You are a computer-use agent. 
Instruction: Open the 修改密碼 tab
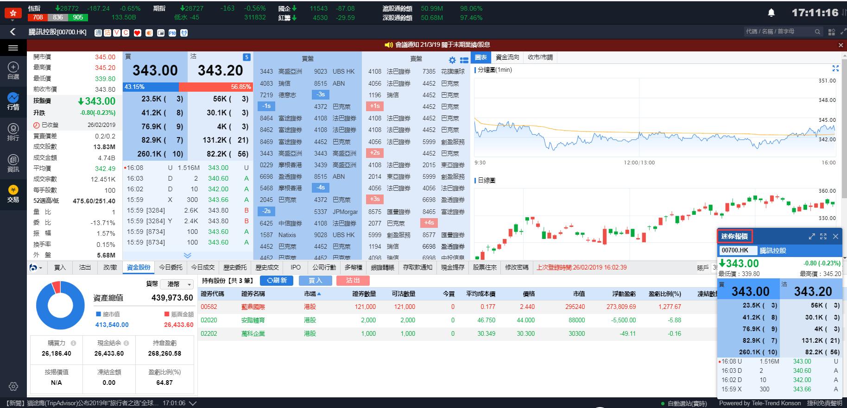(517, 267)
